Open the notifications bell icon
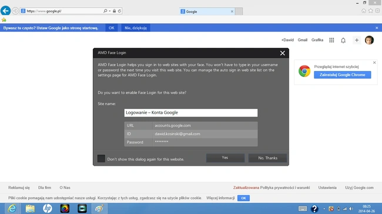Viewport: 382px width, 214px height. click(343, 40)
